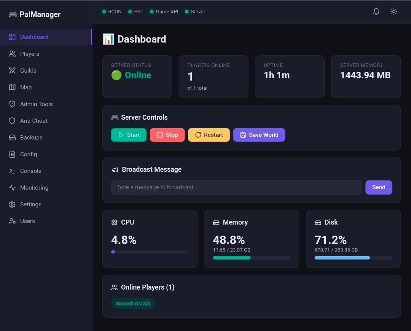Go to the Config page
The width and height of the screenshot is (411, 331).
(x=28, y=154)
